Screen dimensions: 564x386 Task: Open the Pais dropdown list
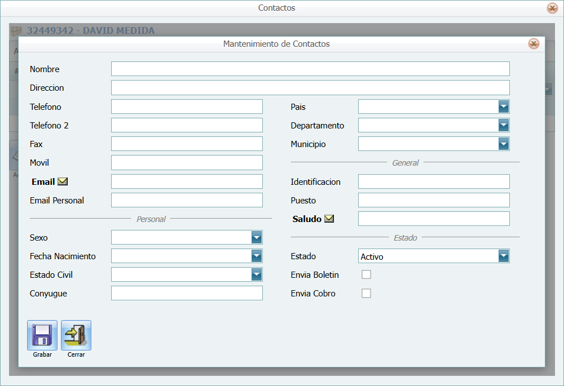[504, 107]
